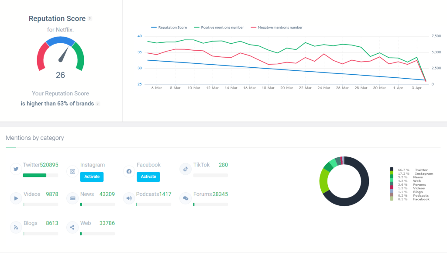
Task: Click the News mentions progress bar
Action: pyautogui.click(x=97, y=204)
